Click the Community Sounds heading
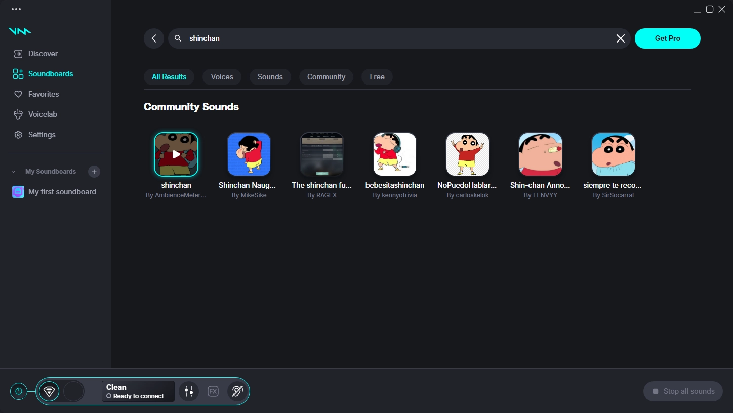Screen dimensions: 733x413 (x=191, y=107)
